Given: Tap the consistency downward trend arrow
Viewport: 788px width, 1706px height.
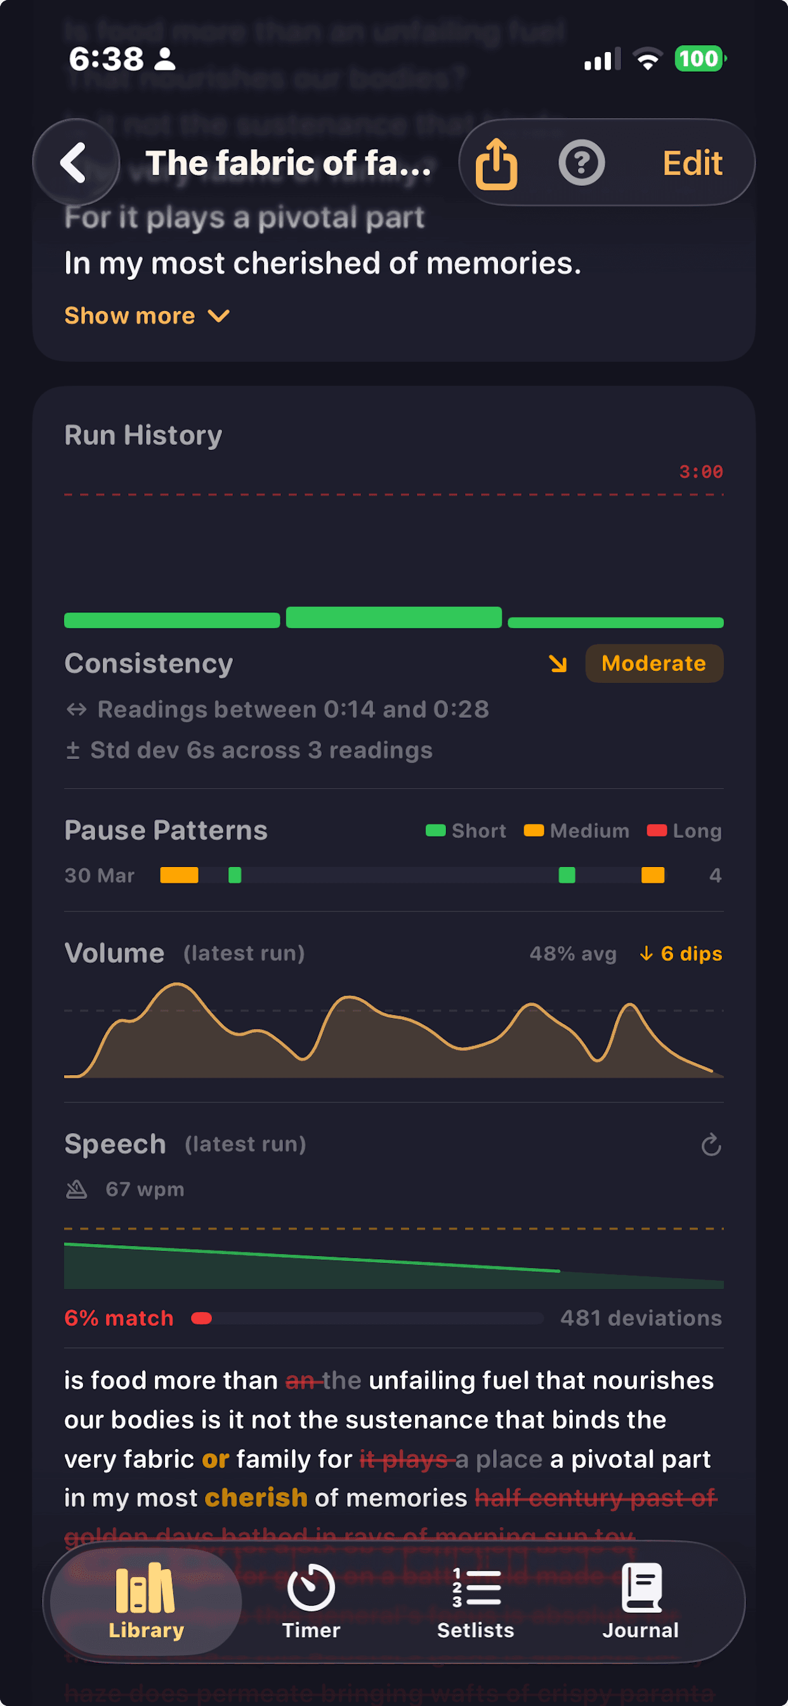Looking at the screenshot, I should pyautogui.click(x=558, y=664).
